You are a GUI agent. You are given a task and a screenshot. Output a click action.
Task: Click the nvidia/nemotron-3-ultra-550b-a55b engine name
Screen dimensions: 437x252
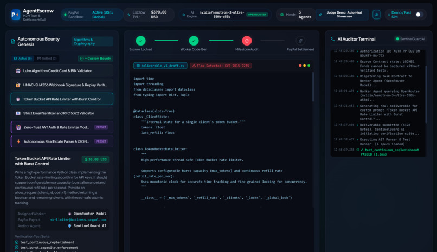(x=222, y=15)
